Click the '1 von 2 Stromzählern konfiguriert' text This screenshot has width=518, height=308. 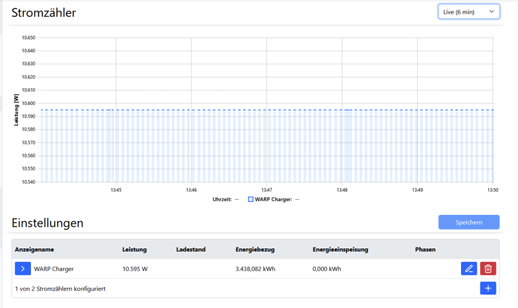[60, 288]
